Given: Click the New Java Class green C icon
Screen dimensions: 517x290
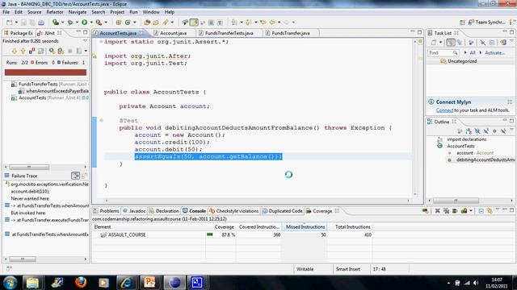Looking at the screenshot, I should tap(128, 23).
